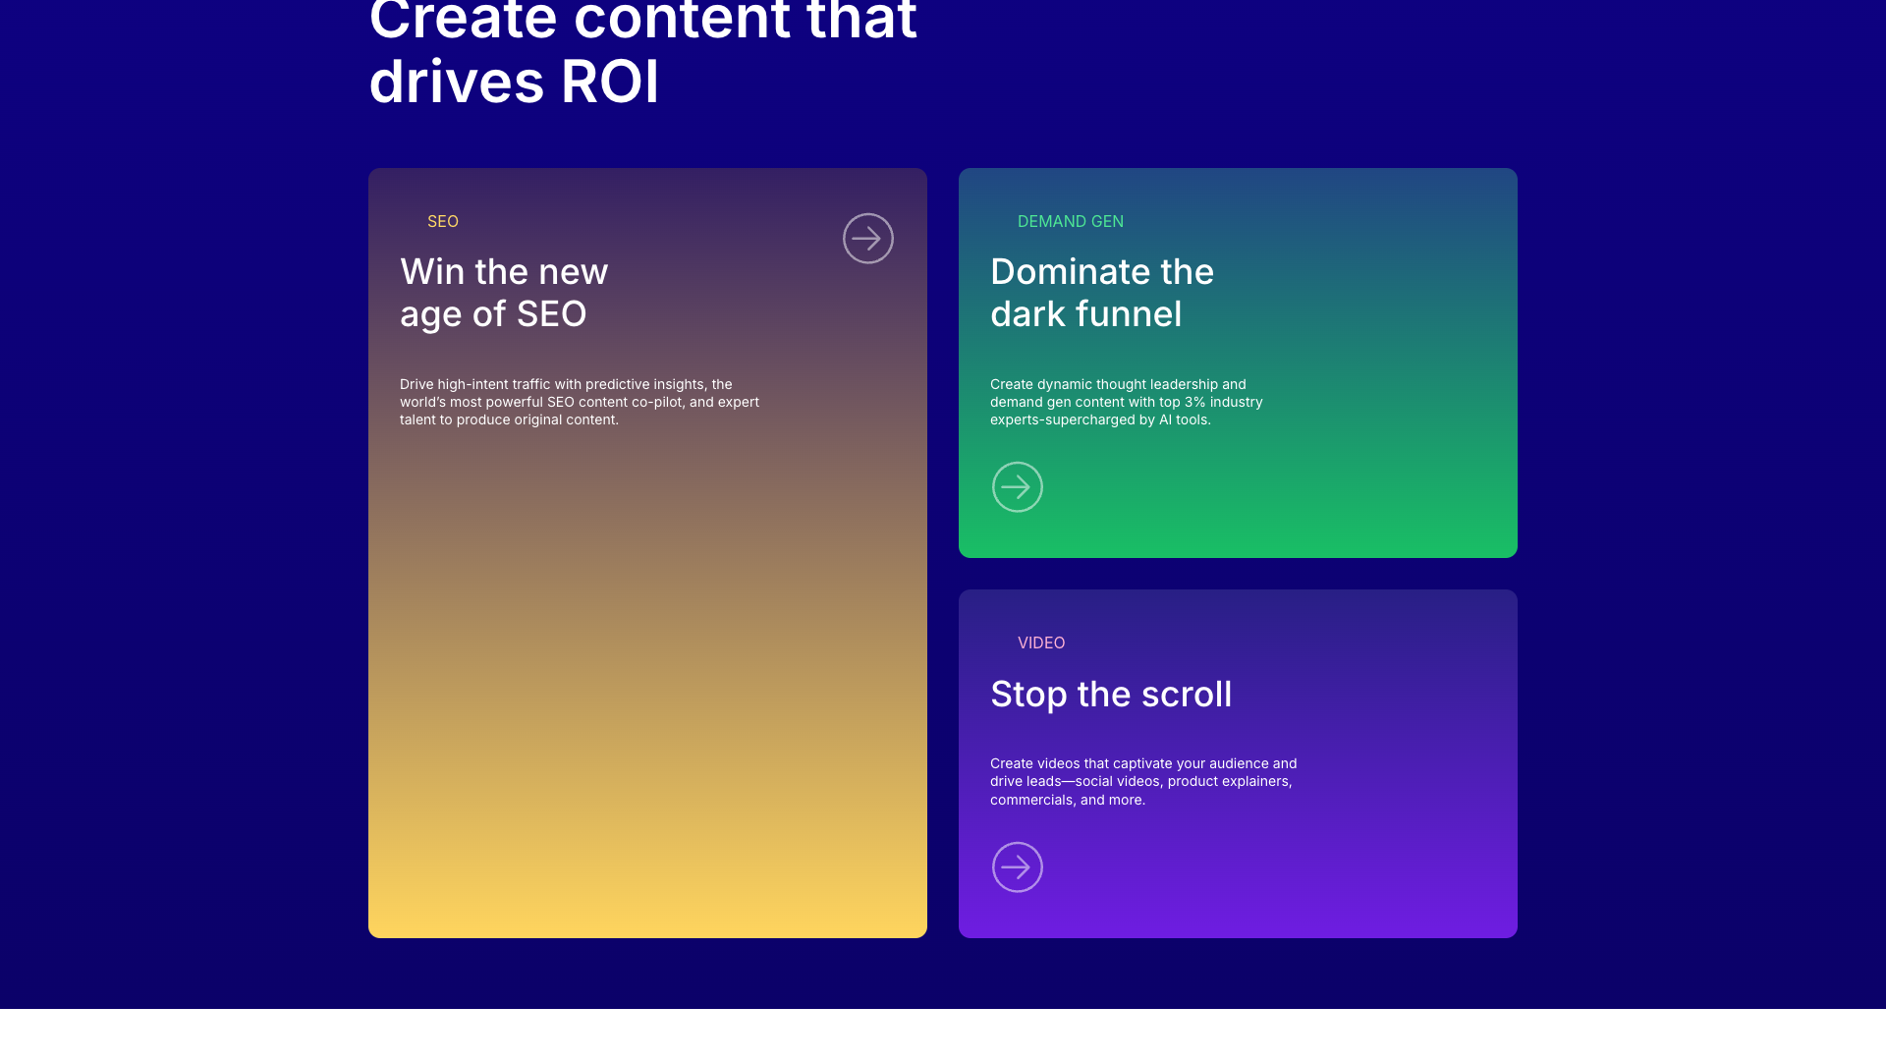Image resolution: width=1886 pixels, height=1061 pixels.
Task: Click the 'Dominate the dark funnel' heading
Action: tap(1101, 292)
